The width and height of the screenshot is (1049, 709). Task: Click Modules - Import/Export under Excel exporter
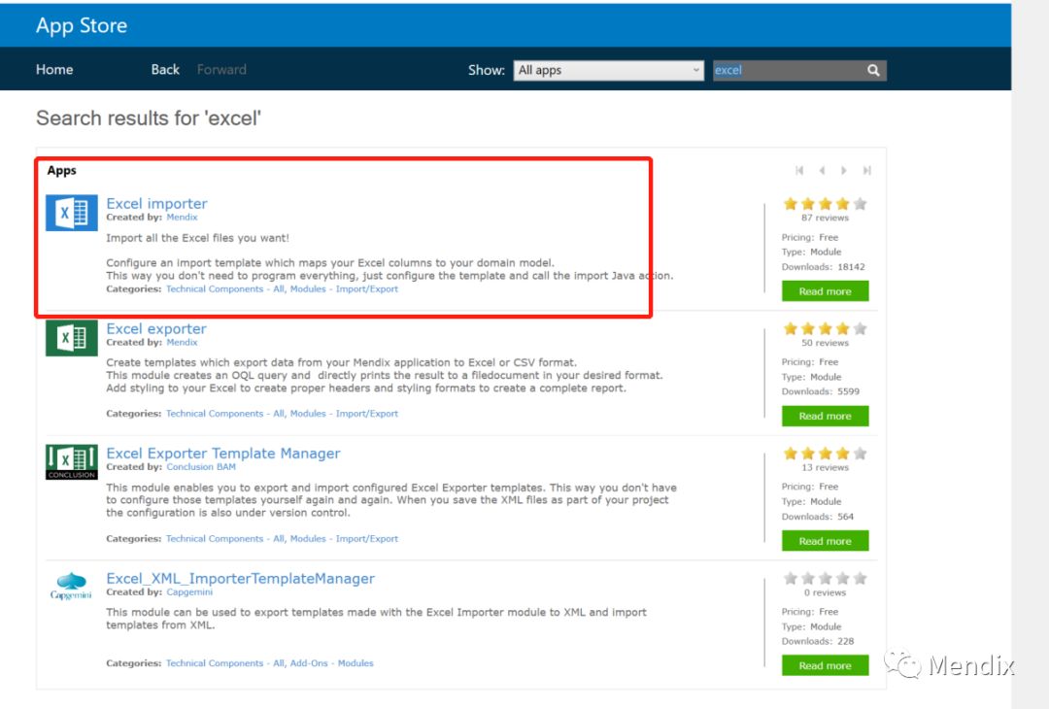tap(344, 414)
